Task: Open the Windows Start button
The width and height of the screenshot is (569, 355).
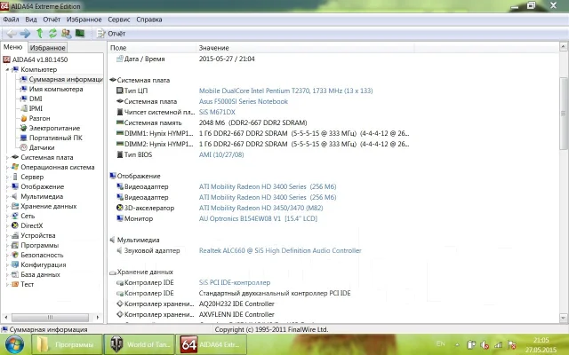Action: click(14, 344)
